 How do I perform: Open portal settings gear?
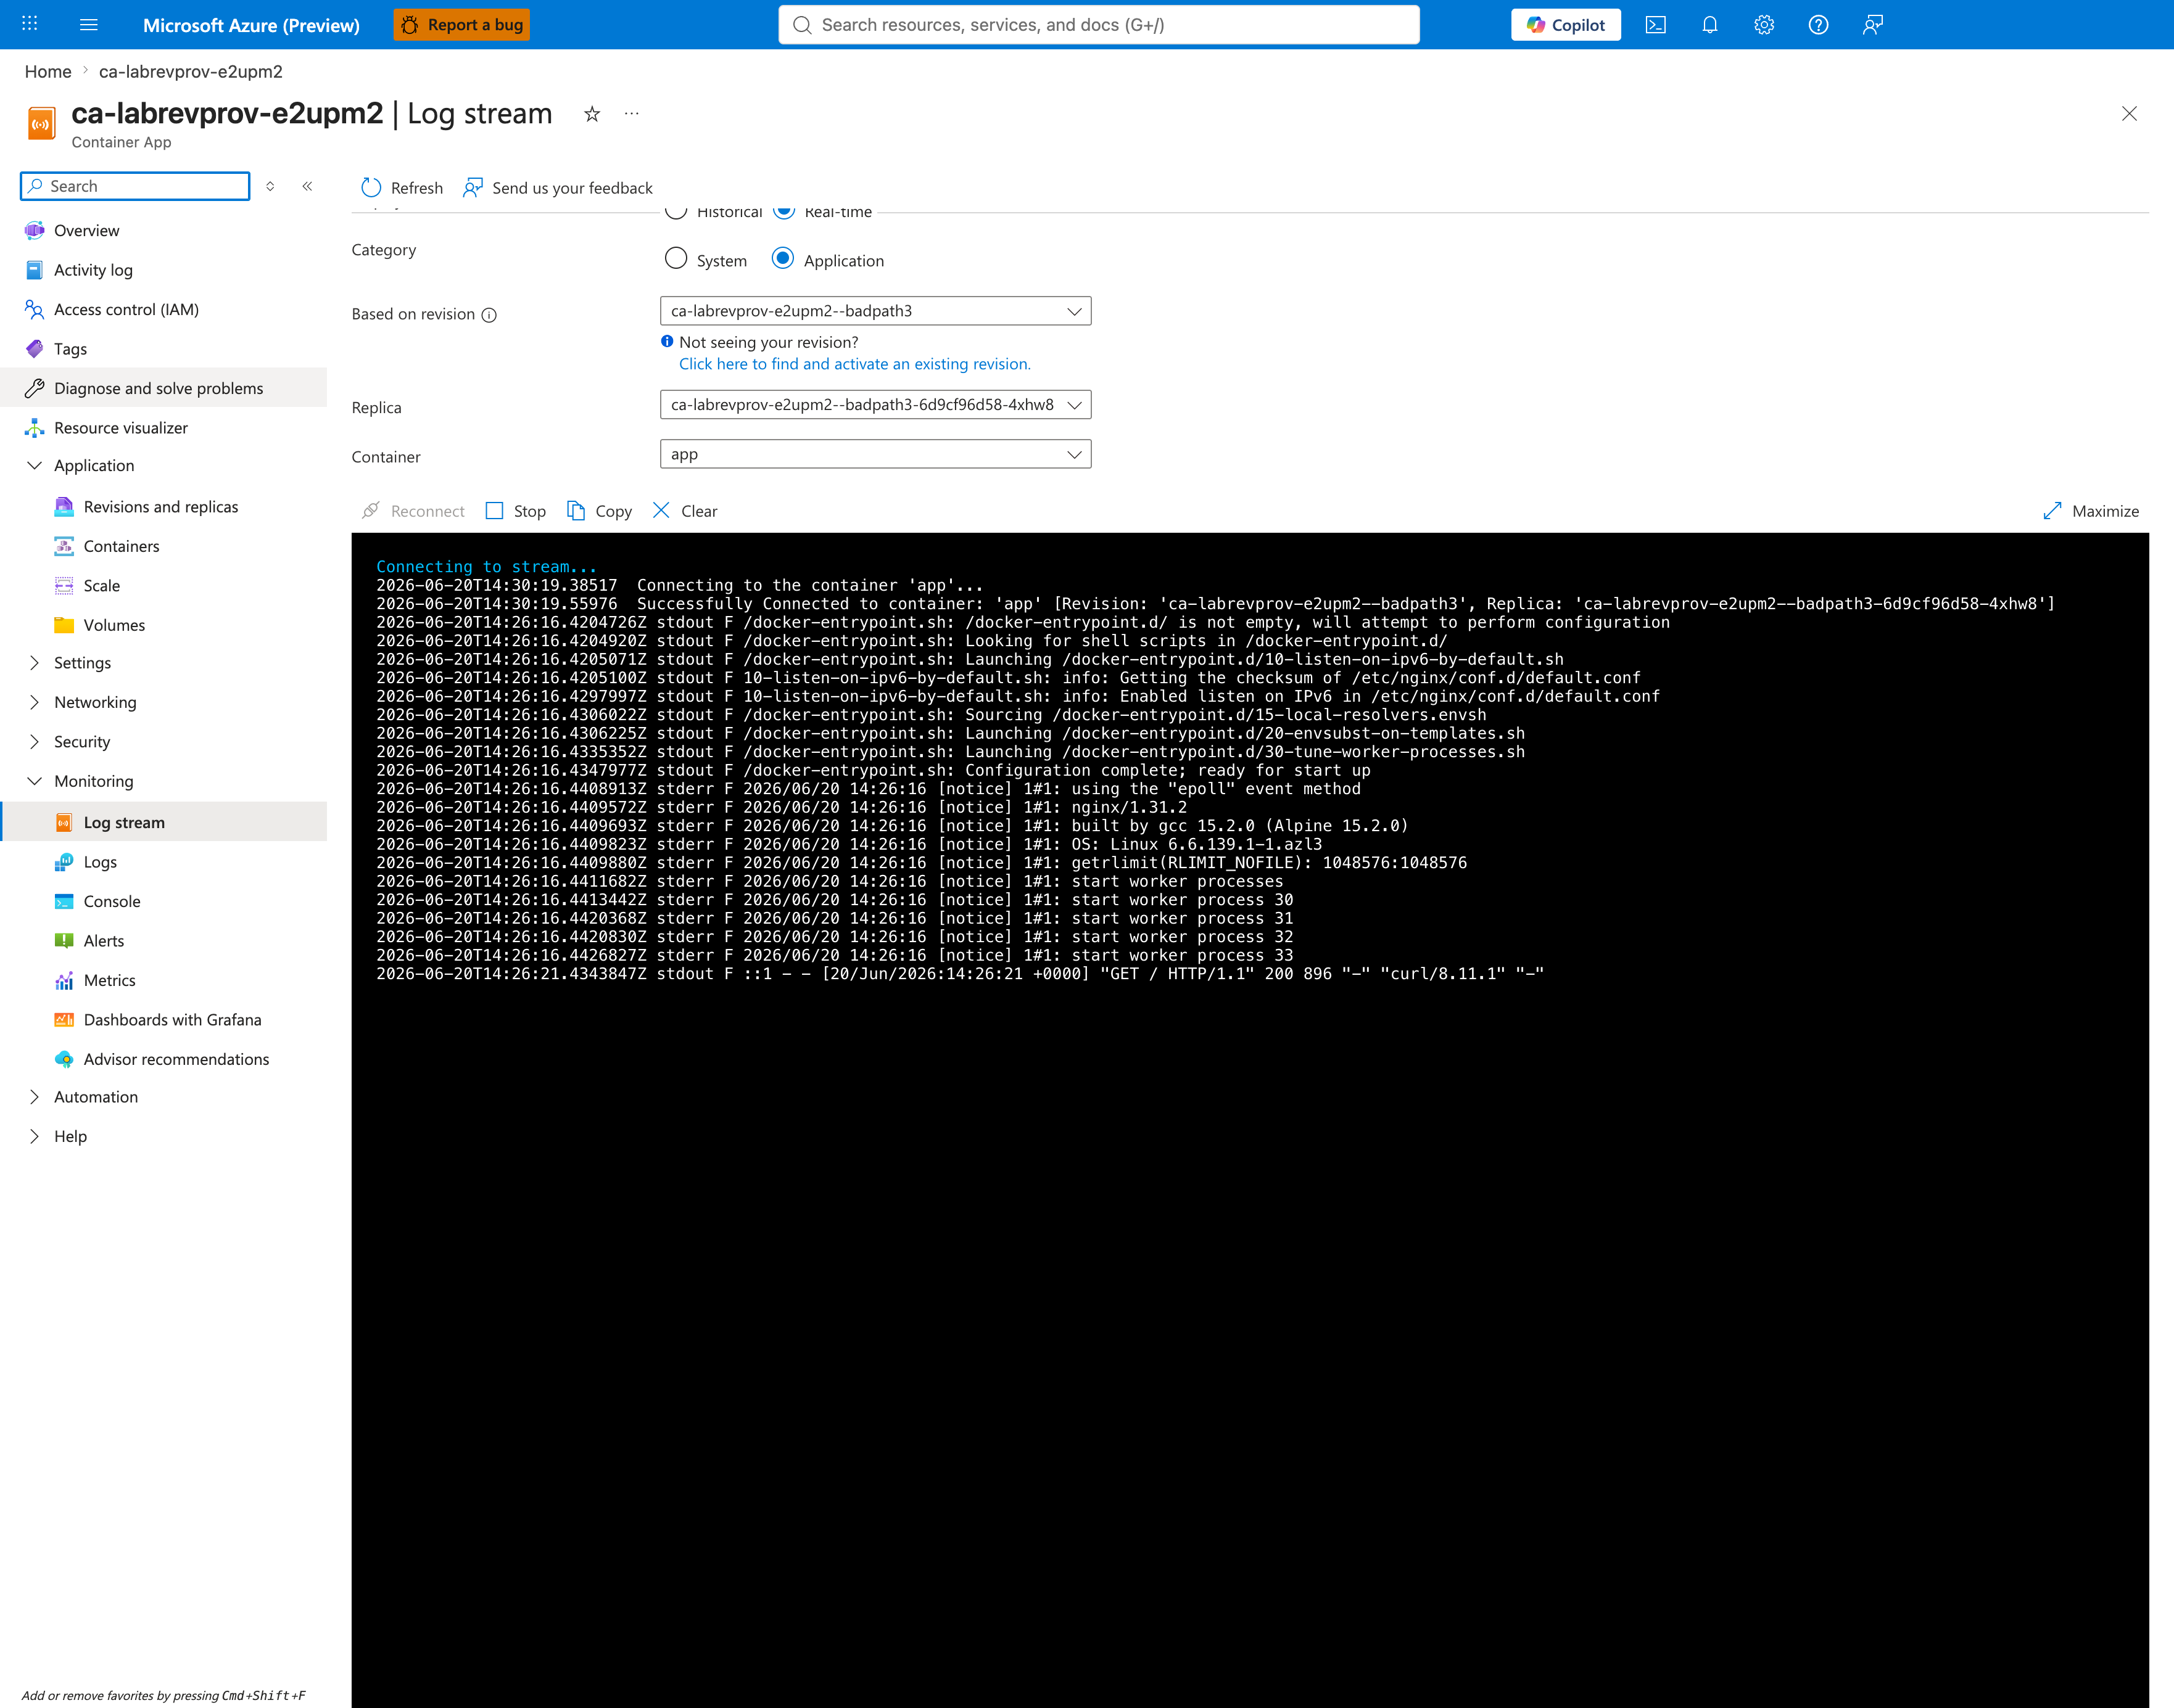click(x=1764, y=25)
